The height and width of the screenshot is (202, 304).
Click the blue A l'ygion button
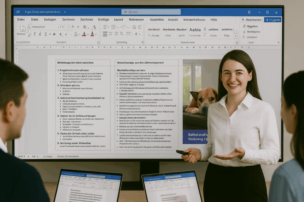click(273, 20)
